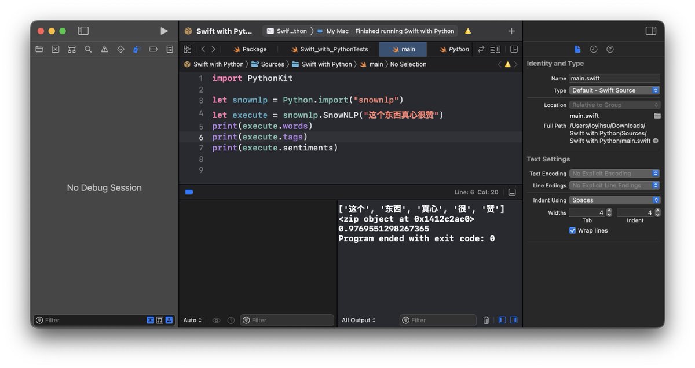The image size is (695, 368).
Task: Choose the My Mac run destination
Action: click(x=333, y=31)
